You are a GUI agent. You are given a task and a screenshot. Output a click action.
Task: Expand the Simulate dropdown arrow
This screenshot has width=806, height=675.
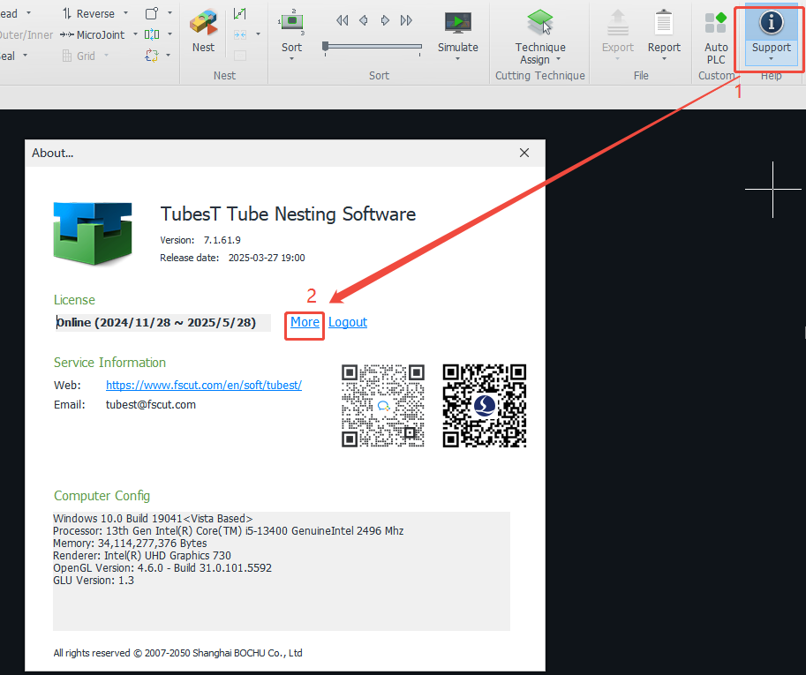457,59
